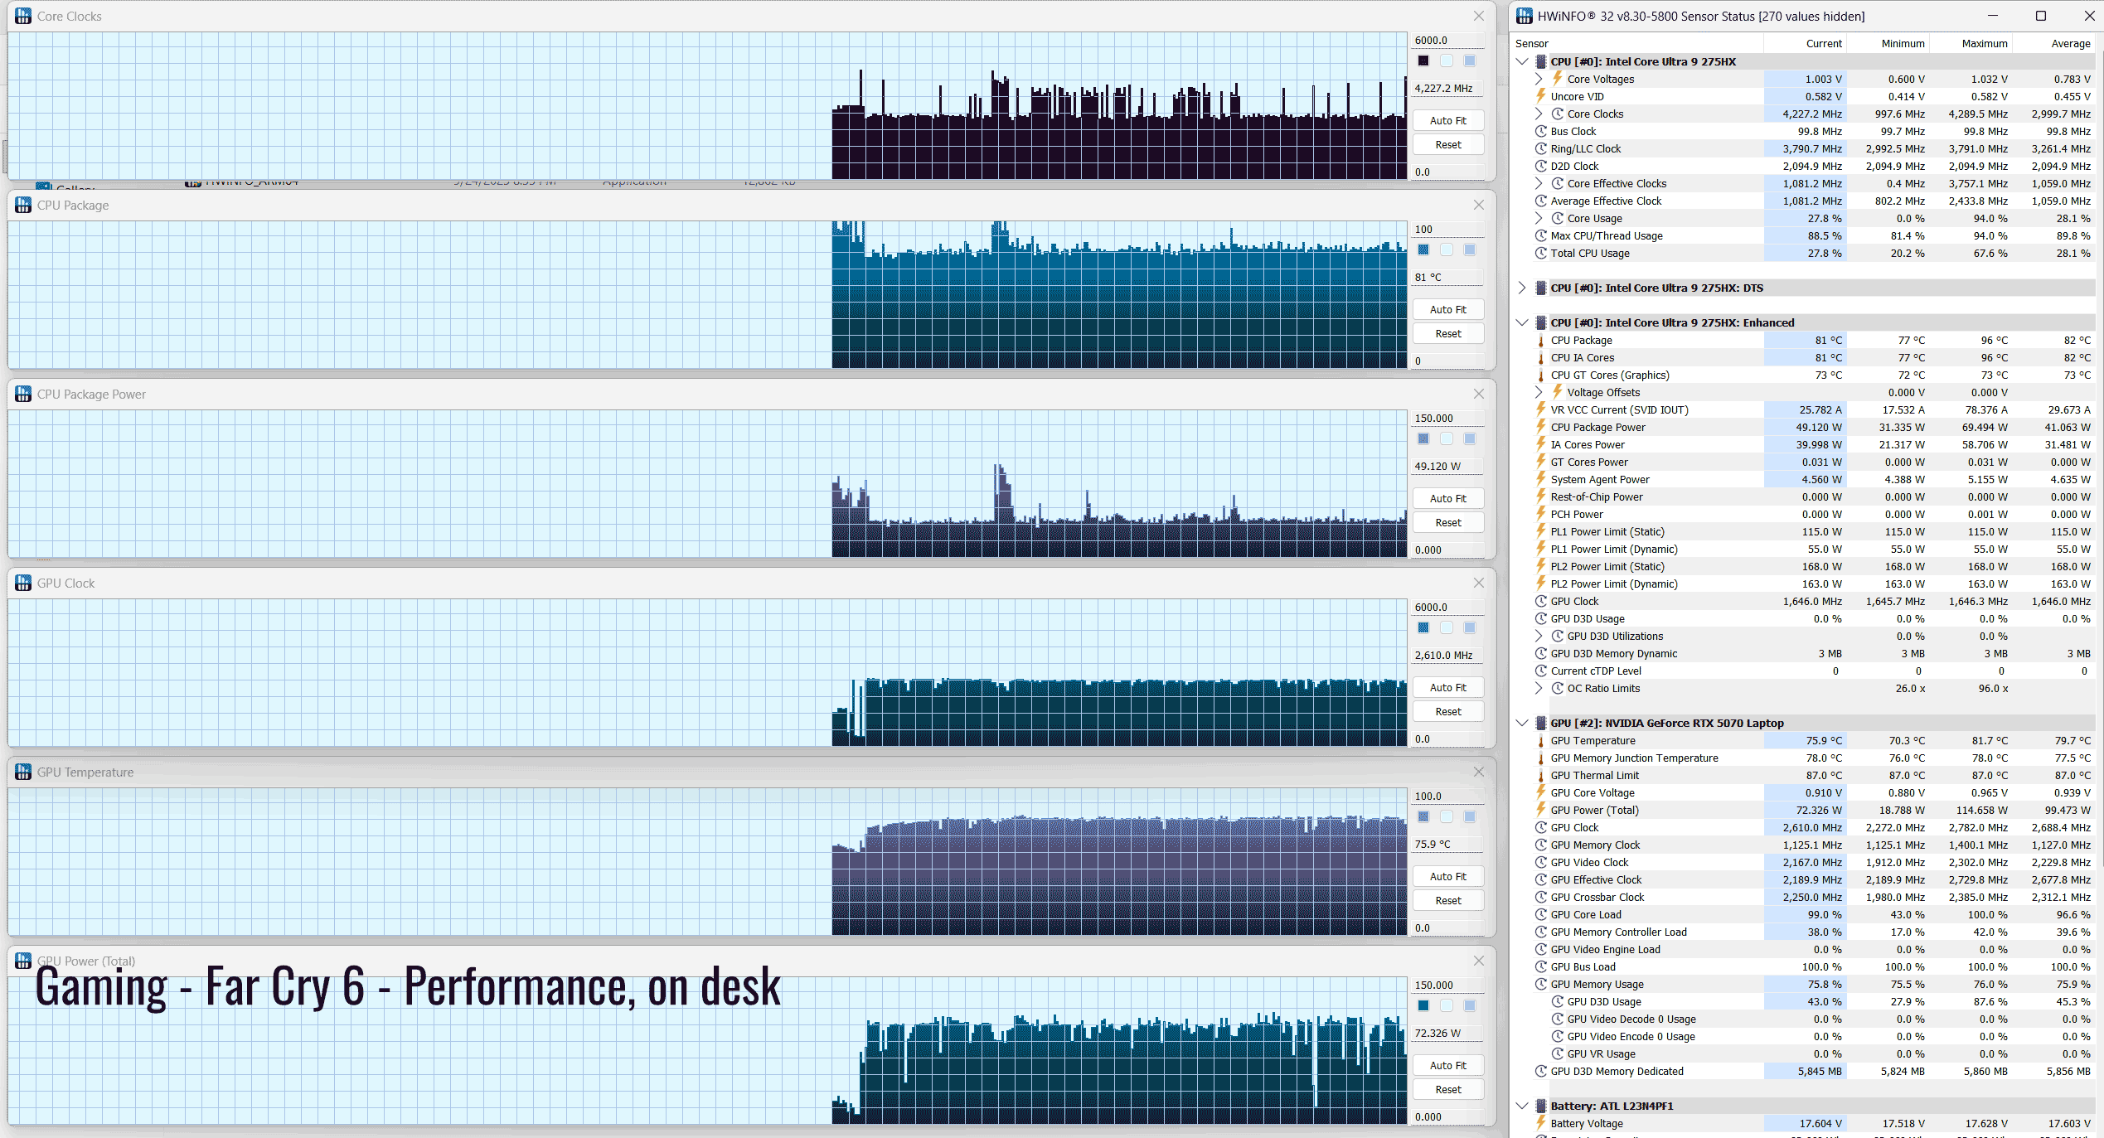
Task: Click the thermometer icon beside GPU Temperature sensor row
Action: (1541, 741)
